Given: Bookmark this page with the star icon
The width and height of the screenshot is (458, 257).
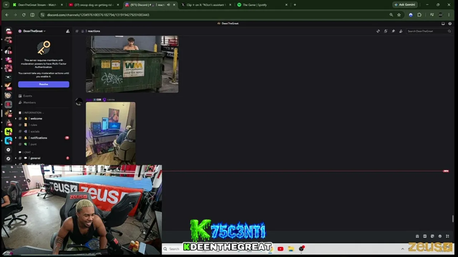Looking at the screenshot, I should point(399,15).
